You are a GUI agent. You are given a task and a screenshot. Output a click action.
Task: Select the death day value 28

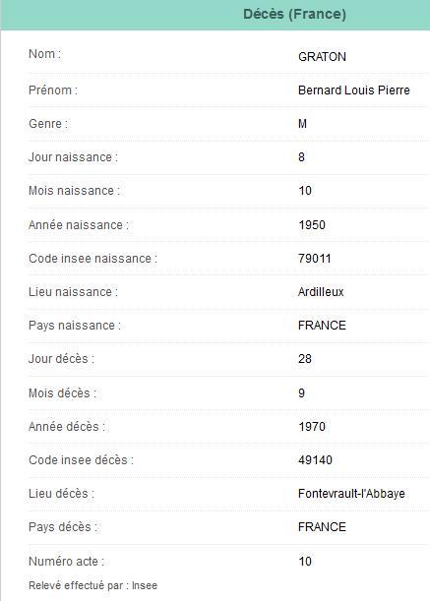click(x=305, y=359)
